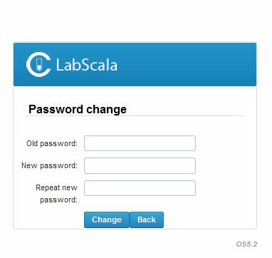Click the OS5.2 version text
Screen dimensions: 272x258
point(246,244)
